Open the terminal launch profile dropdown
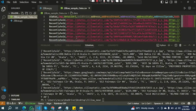This screenshot has width=196, height=111. [172, 45]
